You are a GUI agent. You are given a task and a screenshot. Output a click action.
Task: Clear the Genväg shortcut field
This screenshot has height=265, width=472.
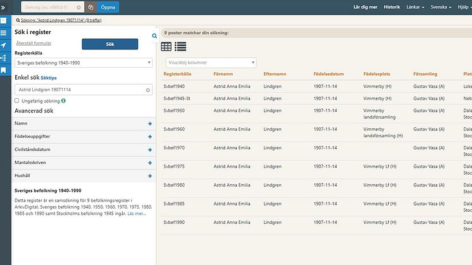point(78,7)
